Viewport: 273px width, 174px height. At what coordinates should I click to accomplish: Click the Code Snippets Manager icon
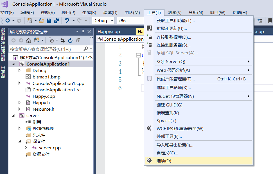click(x=149, y=78)
